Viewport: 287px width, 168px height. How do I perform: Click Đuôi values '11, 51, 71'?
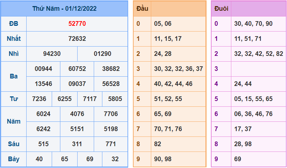click(248, 39)
